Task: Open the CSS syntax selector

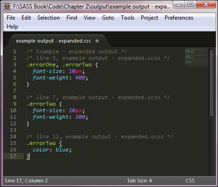Action: click(x=190, y=180)
